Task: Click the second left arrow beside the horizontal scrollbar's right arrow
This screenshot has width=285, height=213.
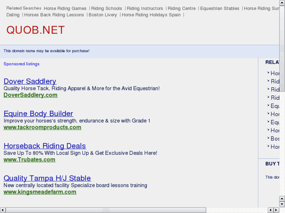Action: (x=270, y=210)
